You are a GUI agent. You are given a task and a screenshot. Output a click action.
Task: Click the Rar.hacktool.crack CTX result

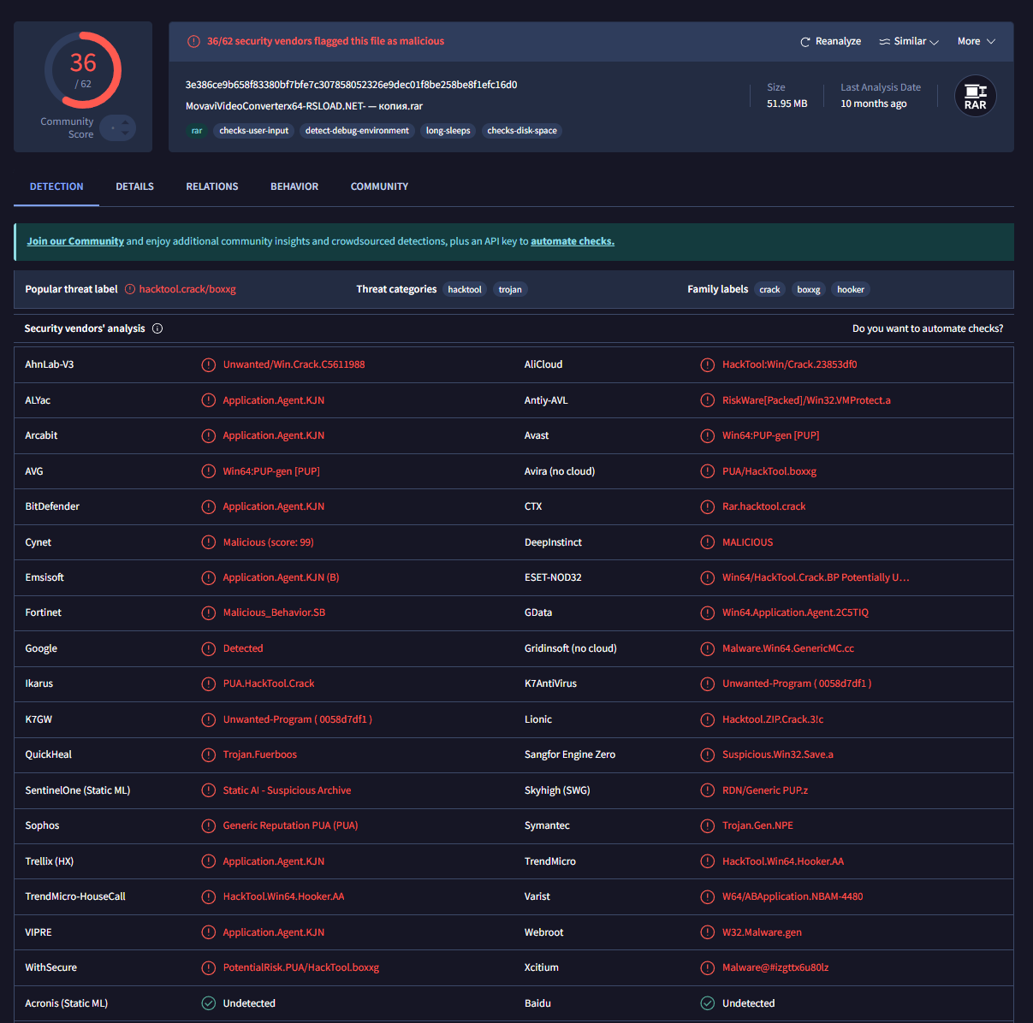(763, 506)
